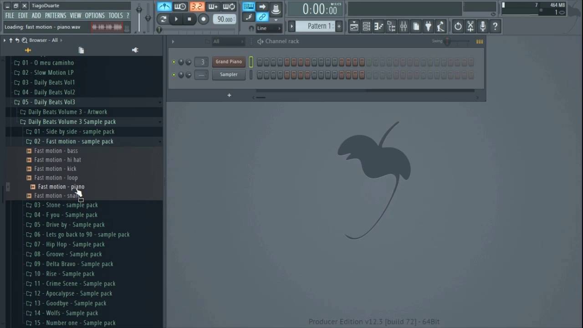Expand 03 - Stone - sample pack folder
The image size is (583, 328).
(61, 205)
